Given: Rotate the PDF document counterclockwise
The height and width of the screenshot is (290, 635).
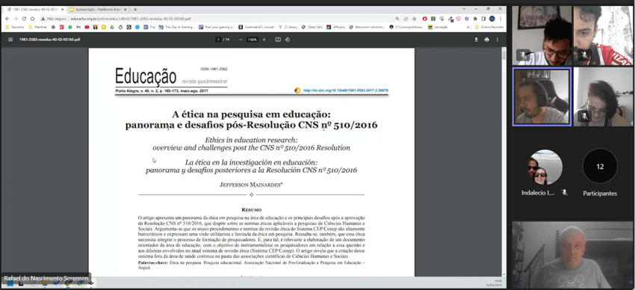Looking at the screenshot, I should pos(288,40).
